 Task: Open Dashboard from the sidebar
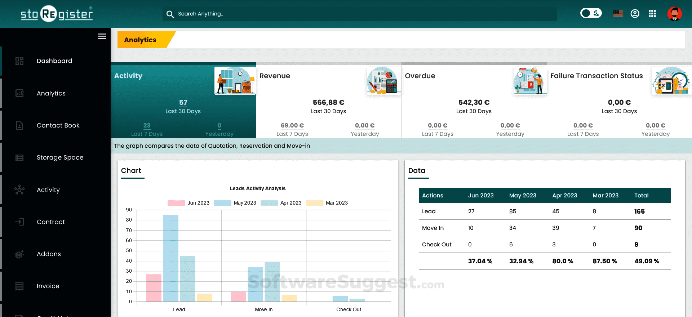(x=55, y=61)
